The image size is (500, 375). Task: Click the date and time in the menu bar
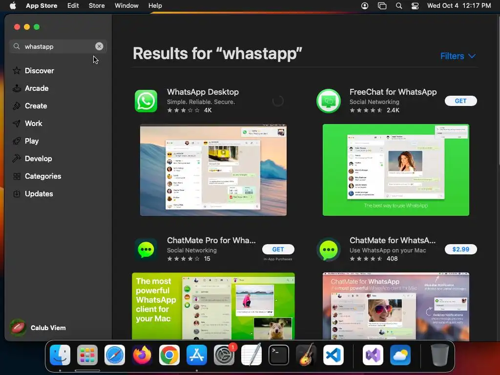pyautogui.click(x=459, y=6)
